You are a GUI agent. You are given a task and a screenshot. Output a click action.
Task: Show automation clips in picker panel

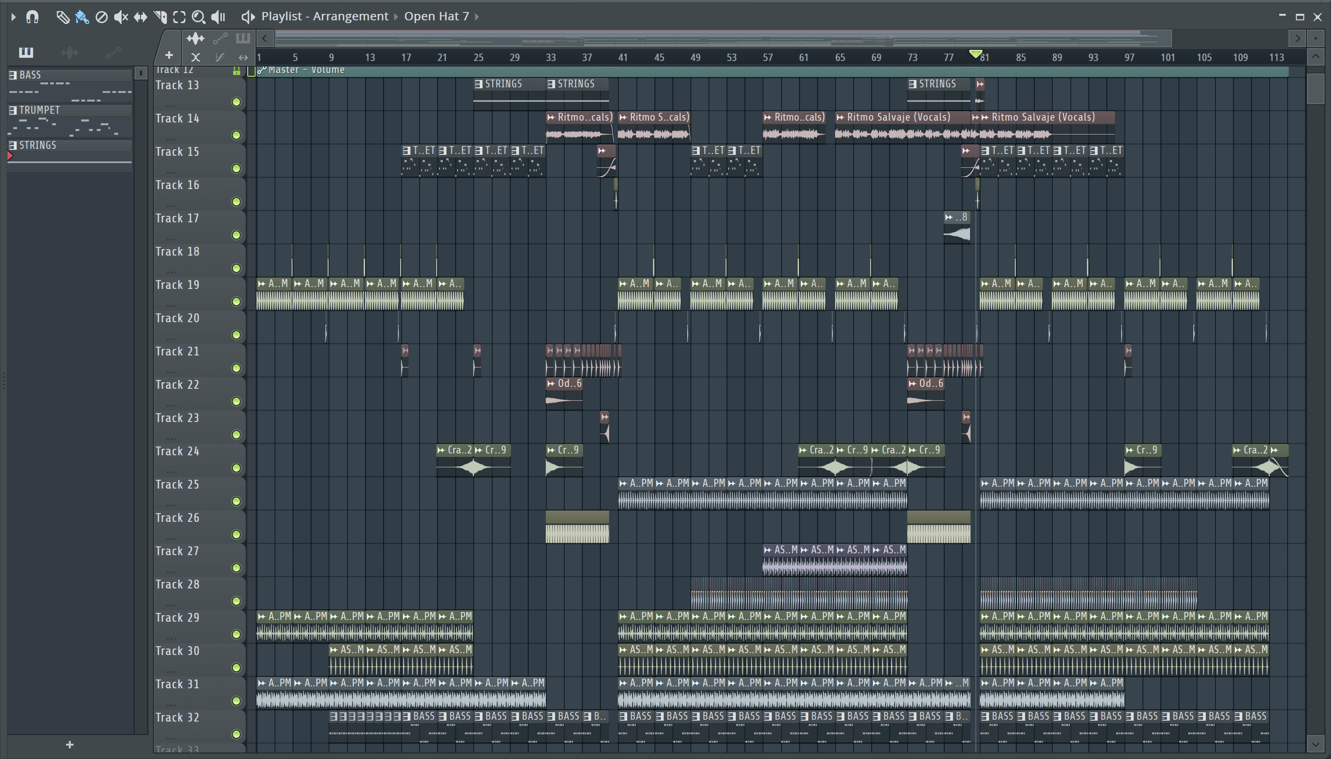tap(113, 52)
